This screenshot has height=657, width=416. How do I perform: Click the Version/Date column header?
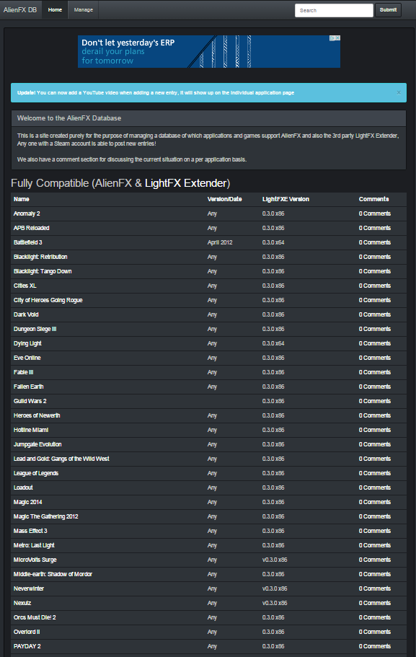224,199
